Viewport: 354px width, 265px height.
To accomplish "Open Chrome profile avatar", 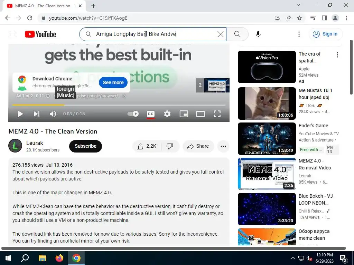I will pyautogui.click(x=335, y=18).
